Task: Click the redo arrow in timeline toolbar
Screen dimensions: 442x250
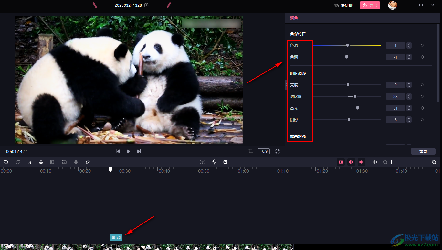Action: tap(18, 162)
